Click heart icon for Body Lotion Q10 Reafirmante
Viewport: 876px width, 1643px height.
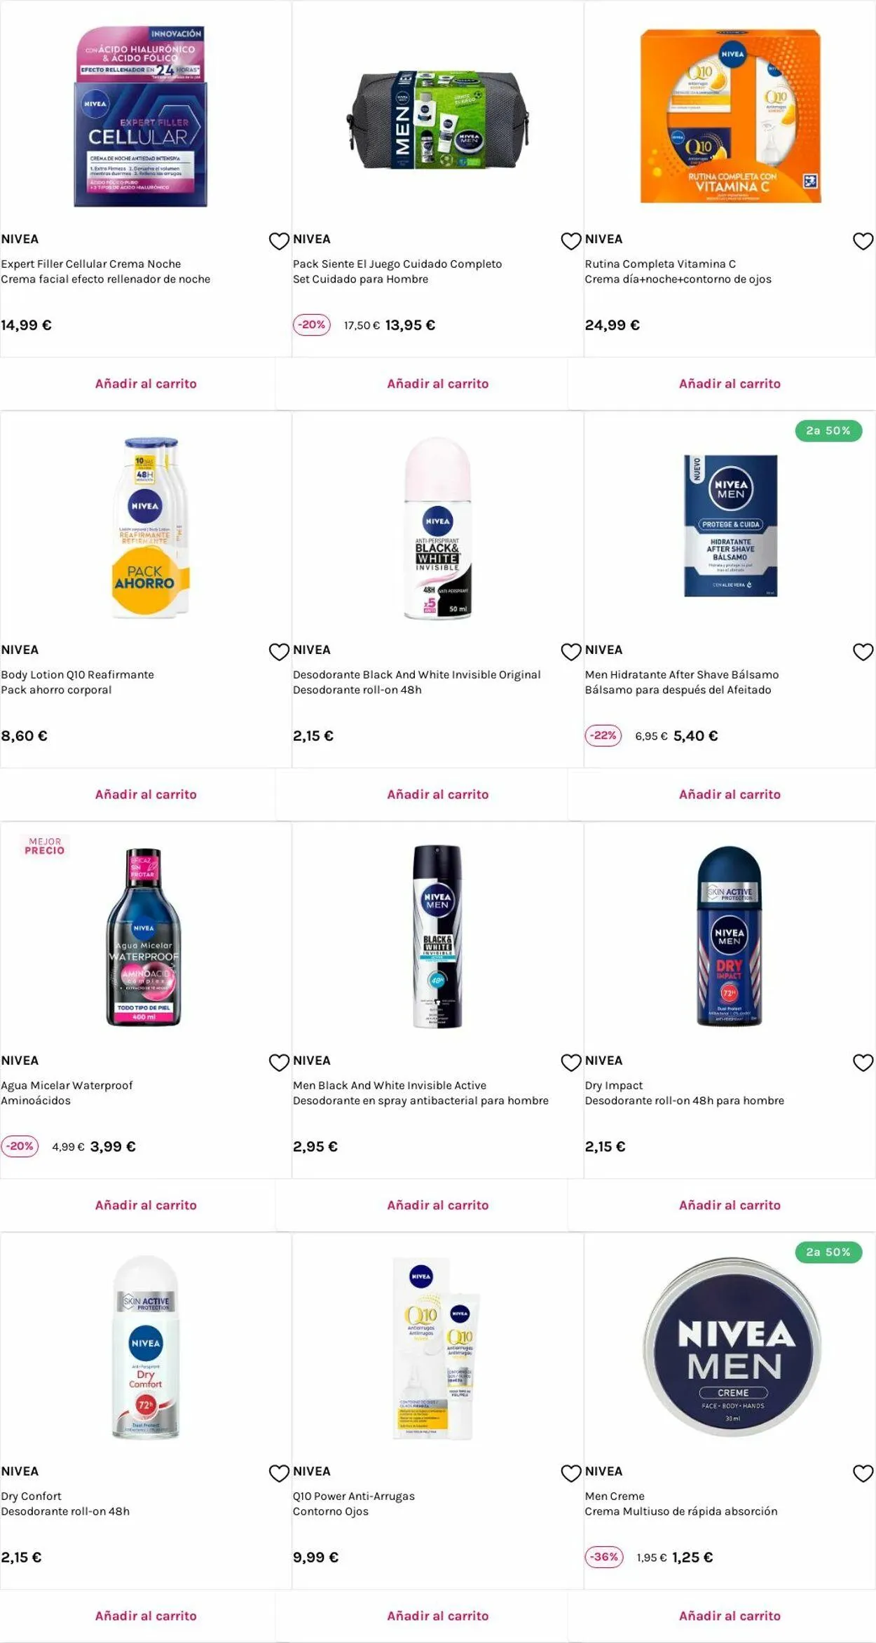pyautogui.click(x=279, y=652)
